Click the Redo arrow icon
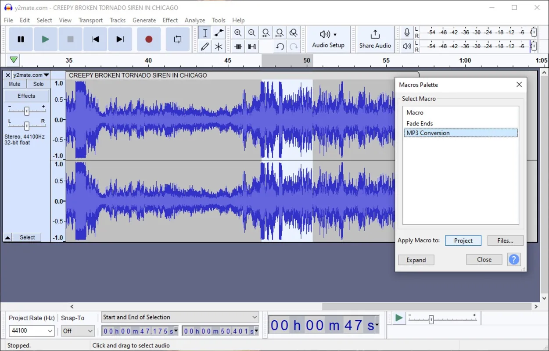549x351 pixels. point(294,47)
